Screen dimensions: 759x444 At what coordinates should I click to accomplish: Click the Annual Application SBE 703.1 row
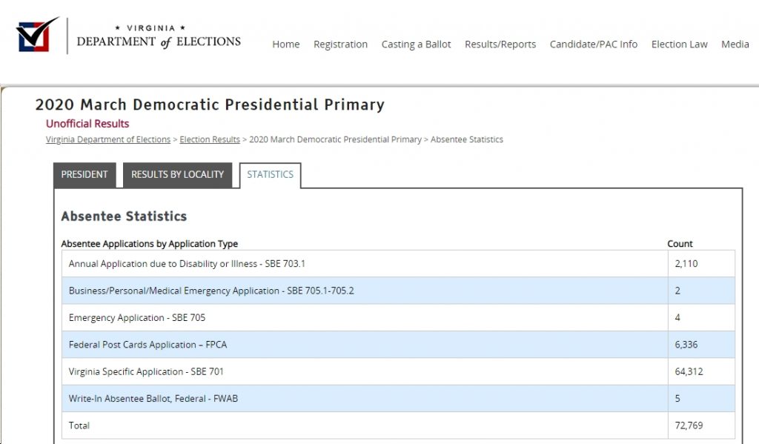[398, 264]
